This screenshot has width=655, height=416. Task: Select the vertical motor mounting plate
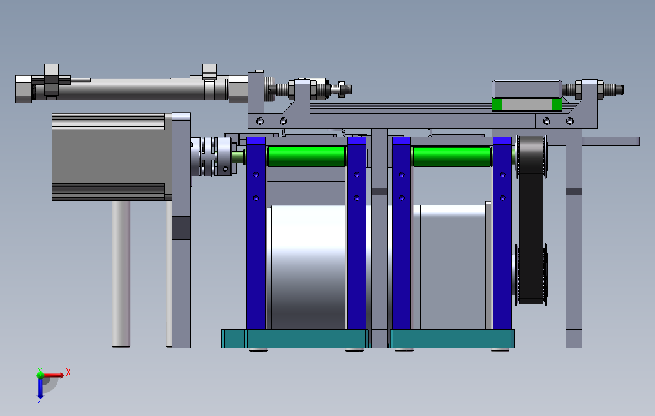181,230
